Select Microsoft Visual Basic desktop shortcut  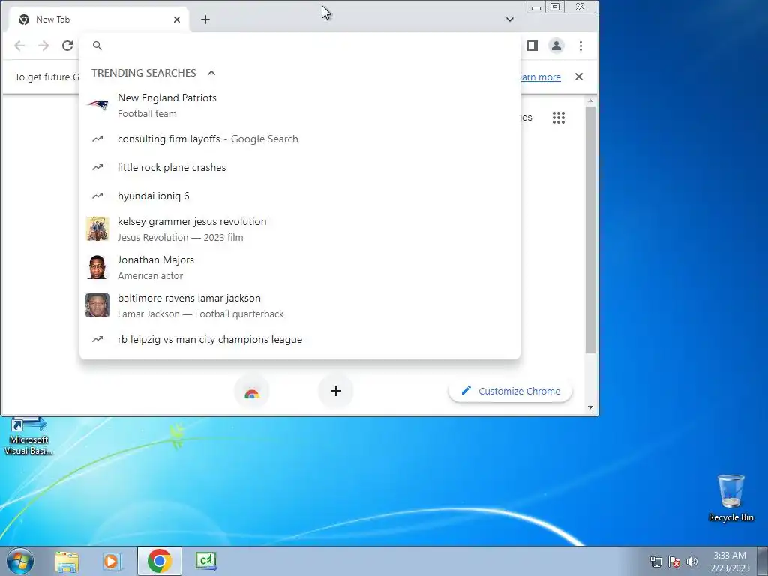(28, 436)
